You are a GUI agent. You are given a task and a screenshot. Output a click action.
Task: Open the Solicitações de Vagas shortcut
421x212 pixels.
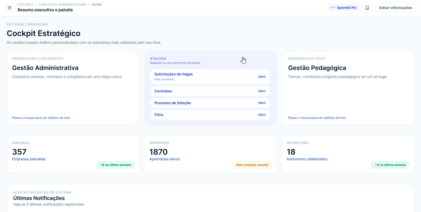pyautogui.click(x=174, y=74)
